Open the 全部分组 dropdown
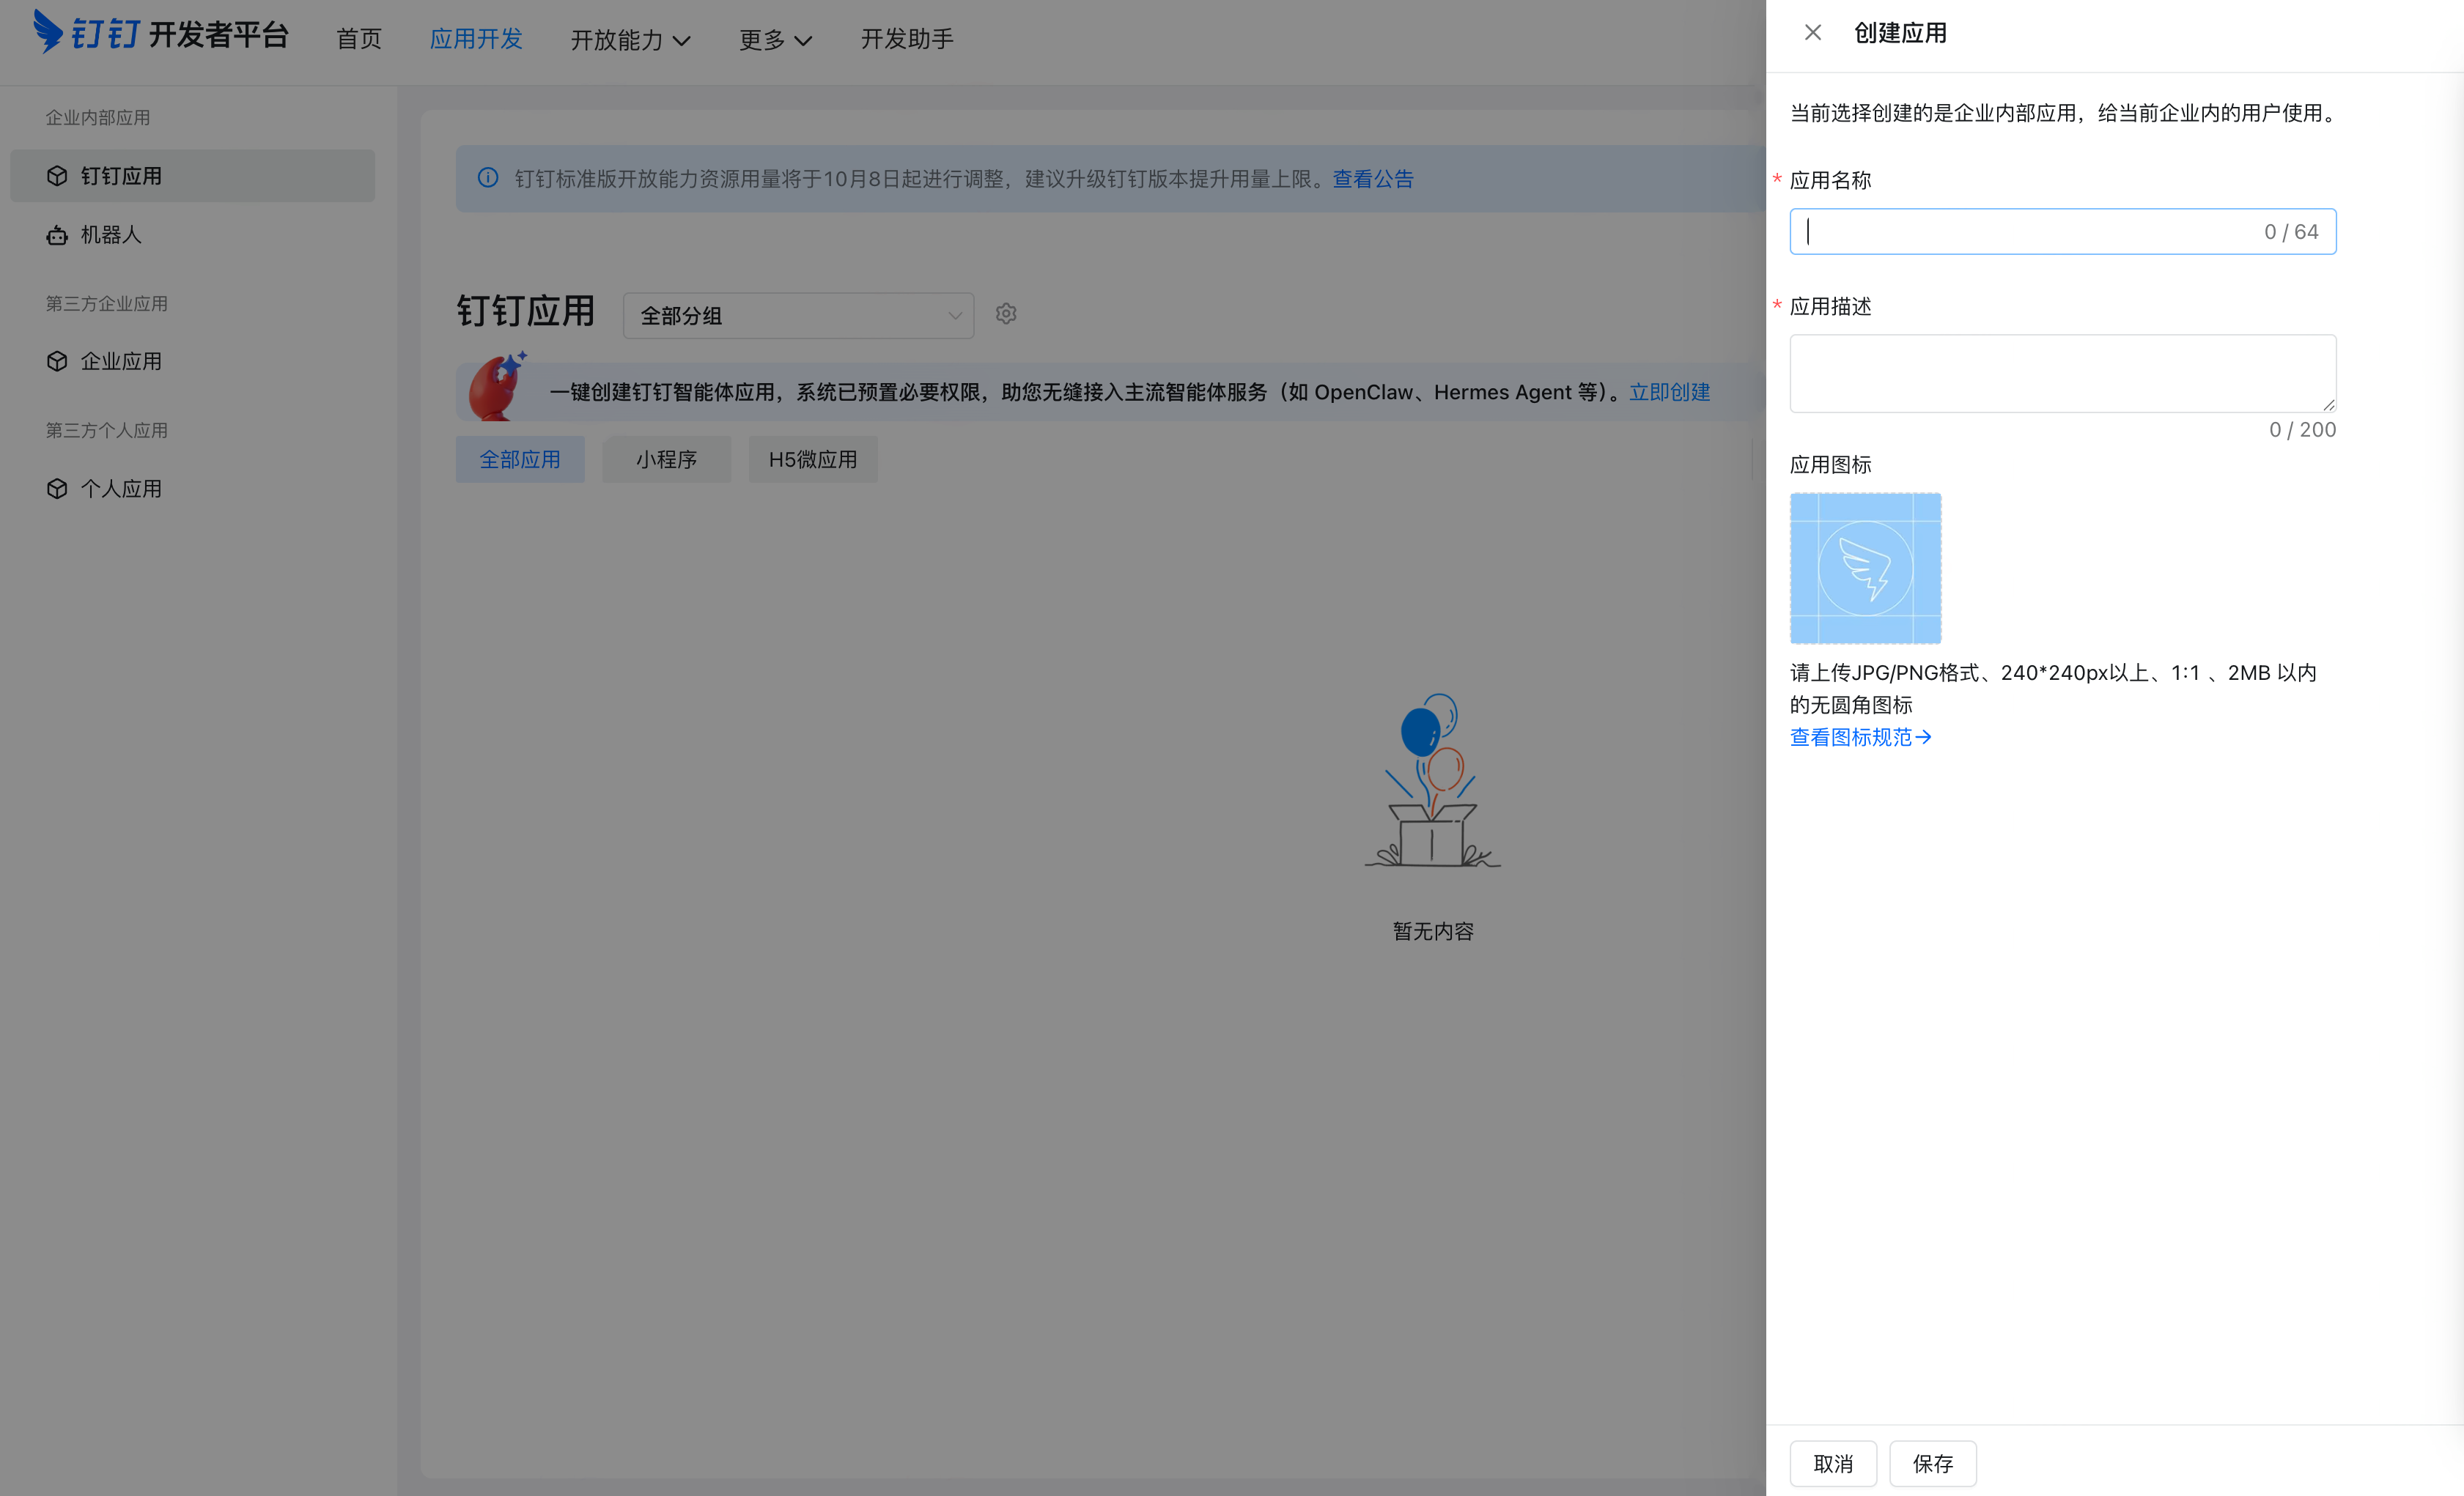 (x=798, y=316)
